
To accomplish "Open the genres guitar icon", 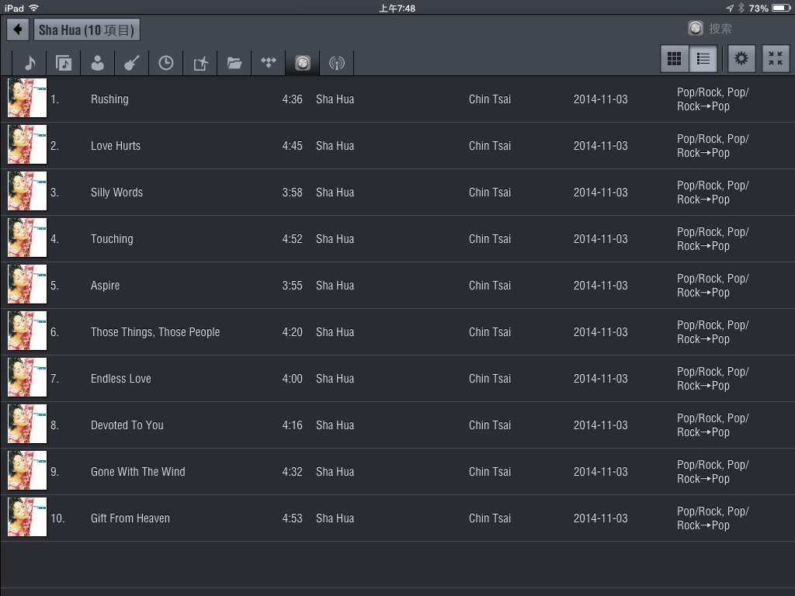I will point(131,63).
